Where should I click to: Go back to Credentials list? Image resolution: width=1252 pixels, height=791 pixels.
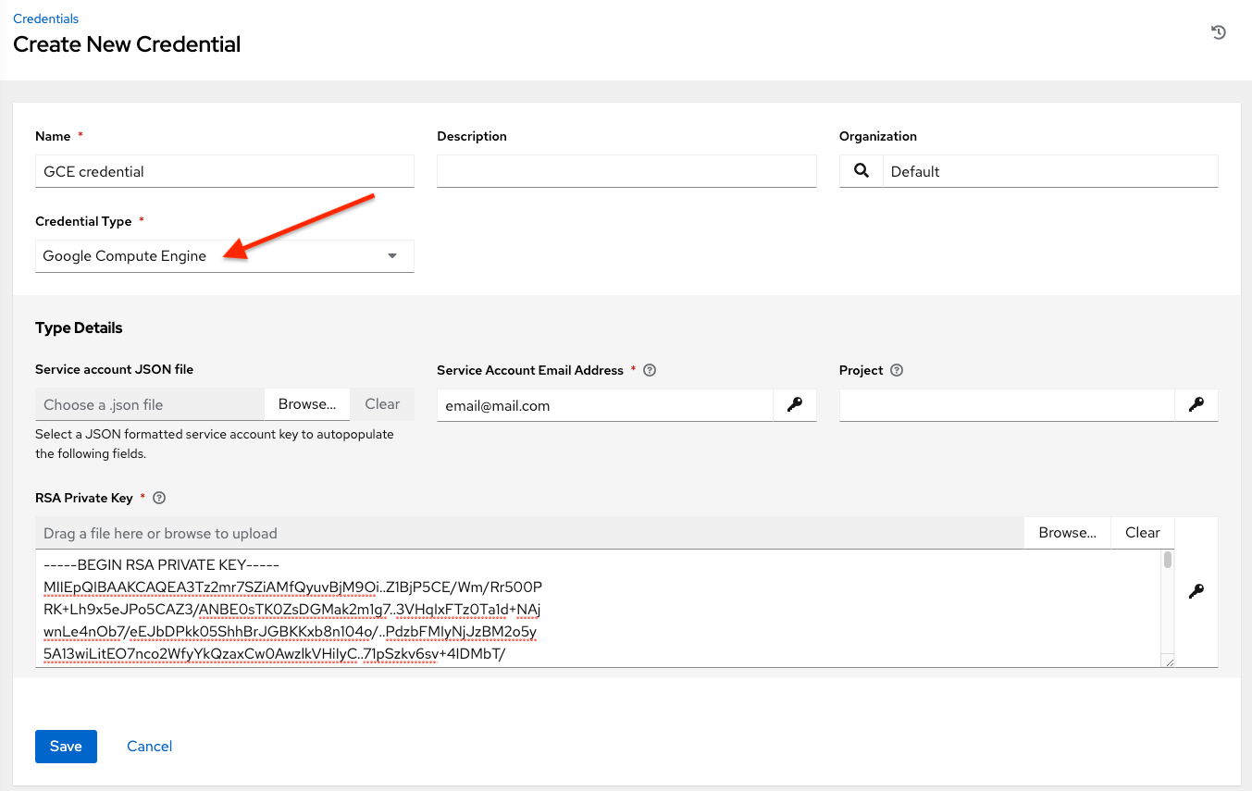45,18
